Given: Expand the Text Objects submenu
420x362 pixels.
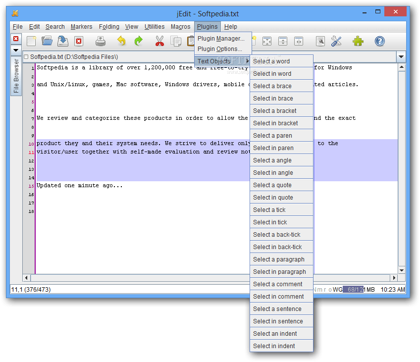Looking at the screenshot, I should click(x=223, y=61).
